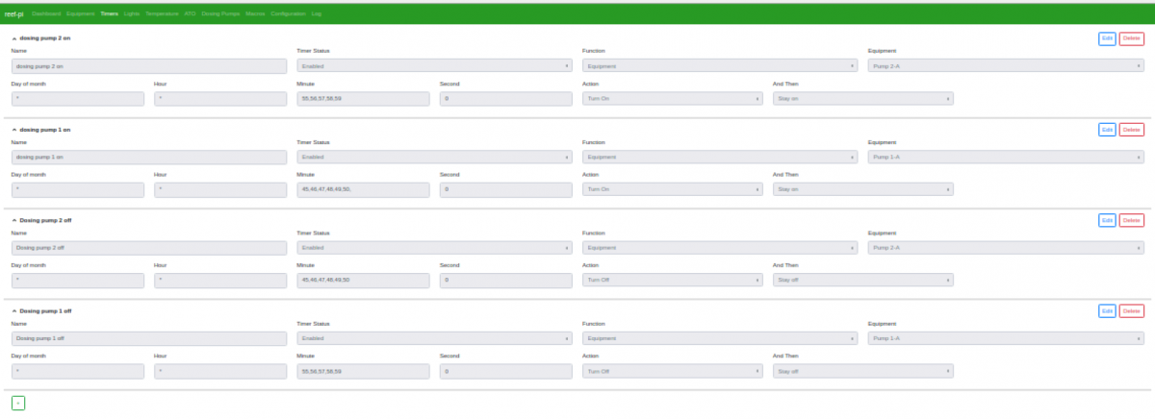Open Action dropdown for 'Dosing pump 1 off'
1155x419 pixels.
pos(673,371)
